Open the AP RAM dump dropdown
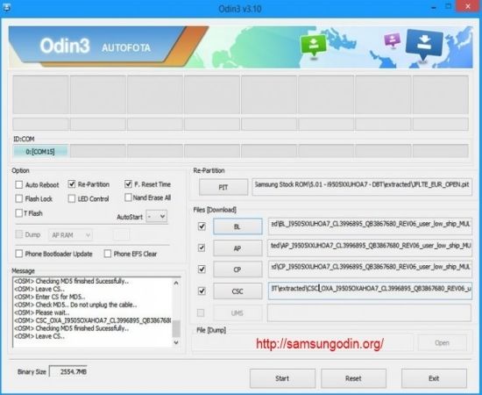 [x=70, y=235]
